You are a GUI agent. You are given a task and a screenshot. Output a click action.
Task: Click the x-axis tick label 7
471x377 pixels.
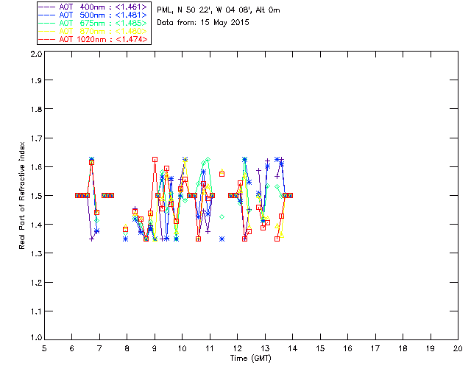pyautogui.click(x=99, y=348)
